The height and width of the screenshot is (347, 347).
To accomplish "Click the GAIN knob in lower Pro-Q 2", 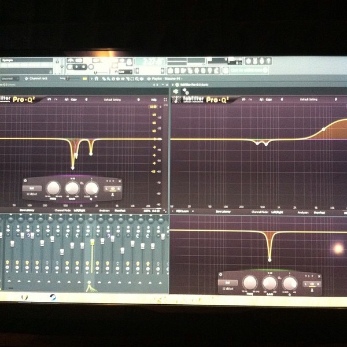I will point(270,283).
